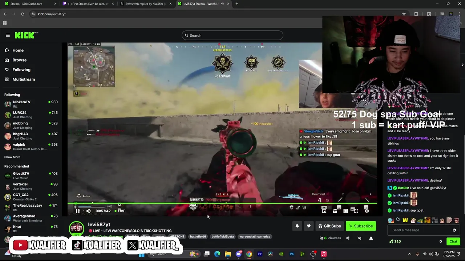Report stream using the warning triangle icon
This screenshot has width=465, height=261.
(371, 238)
